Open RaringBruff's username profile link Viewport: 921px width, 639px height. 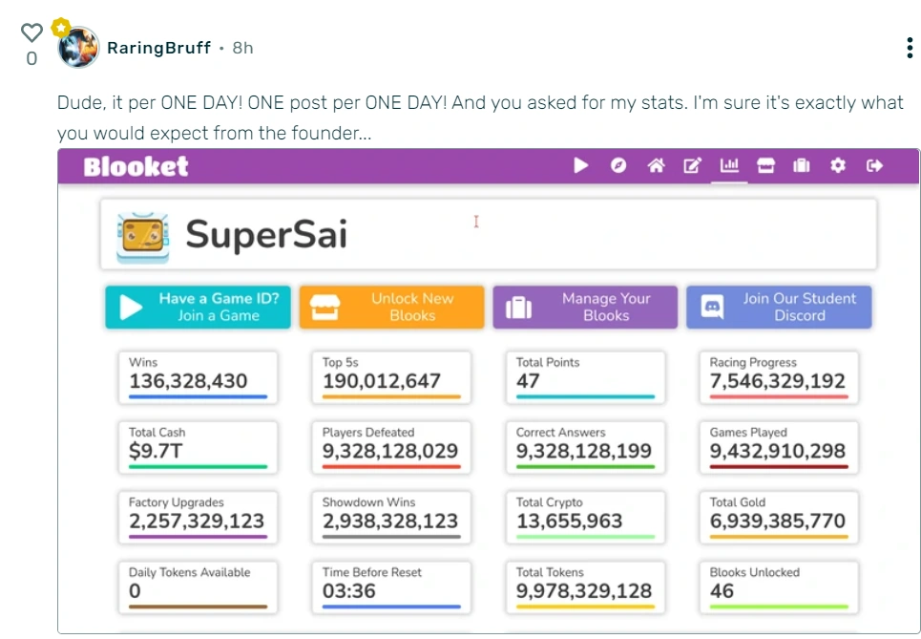(x=158, y=48)
